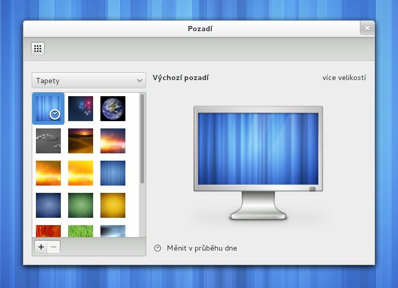Image resolution: width=398 pixels, height=288 pixels.
Task: Click the více velikostí label
Action: point(344,78)
